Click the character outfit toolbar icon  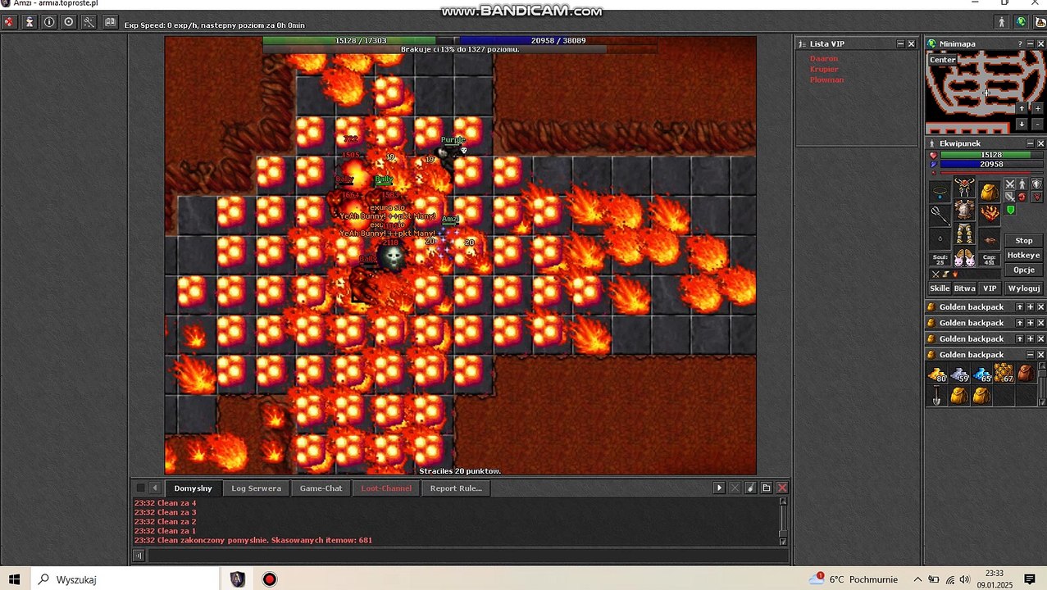[30, 23]
